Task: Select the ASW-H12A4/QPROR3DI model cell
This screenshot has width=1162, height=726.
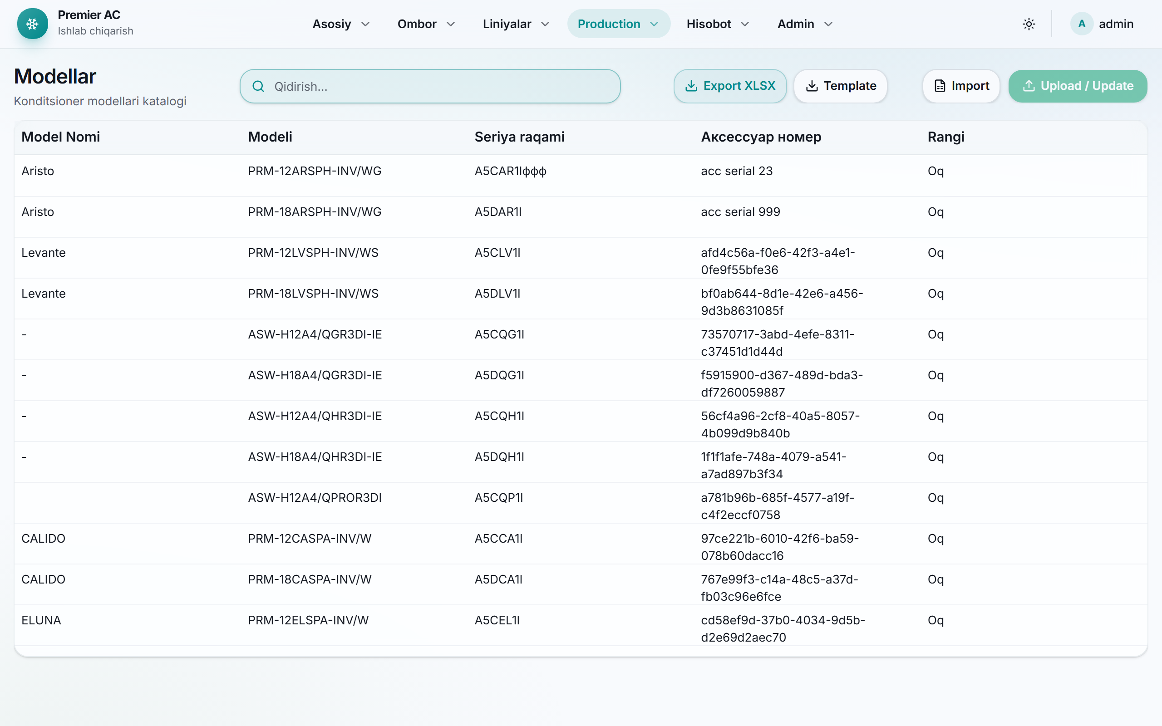Action: coord(315,497)
